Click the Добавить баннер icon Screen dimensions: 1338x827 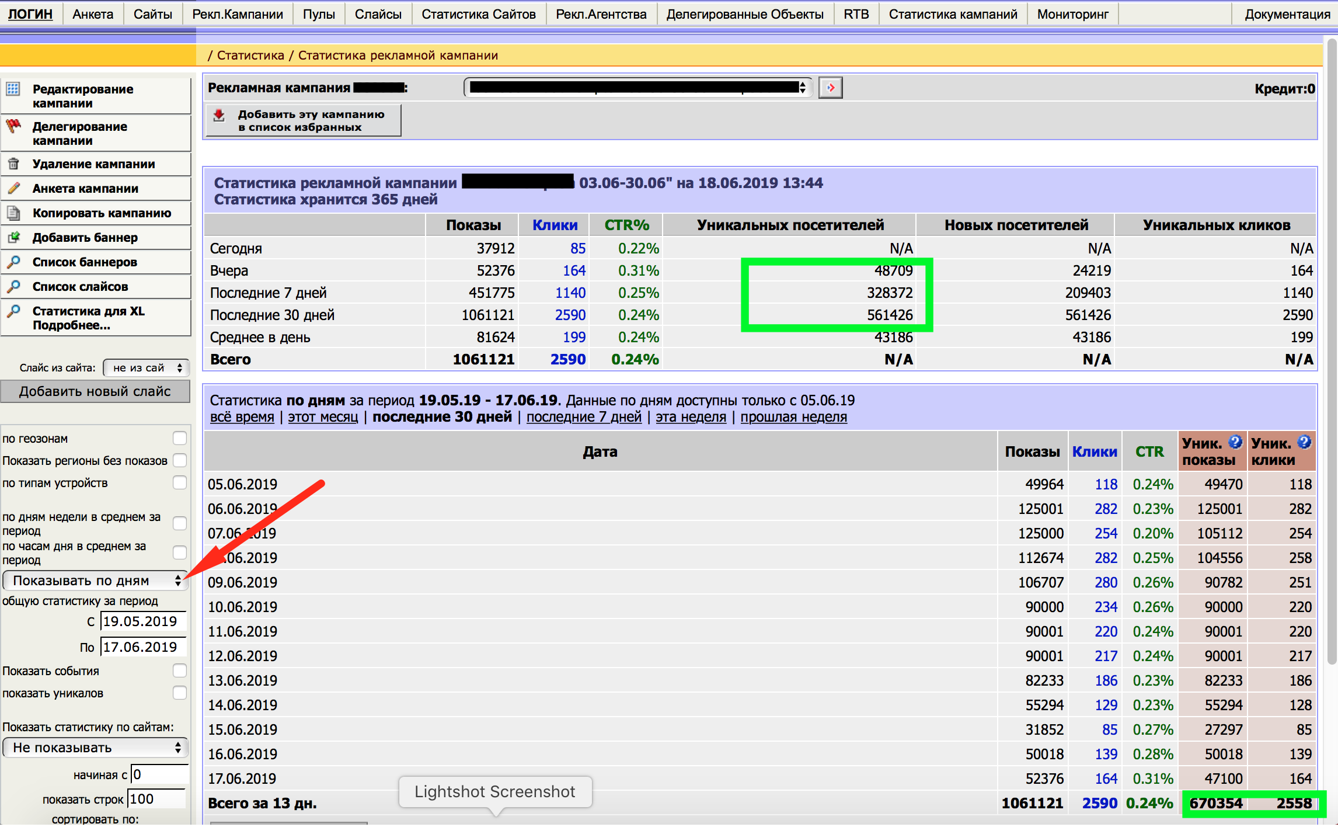pyautogui.click(x=13, y=238)
